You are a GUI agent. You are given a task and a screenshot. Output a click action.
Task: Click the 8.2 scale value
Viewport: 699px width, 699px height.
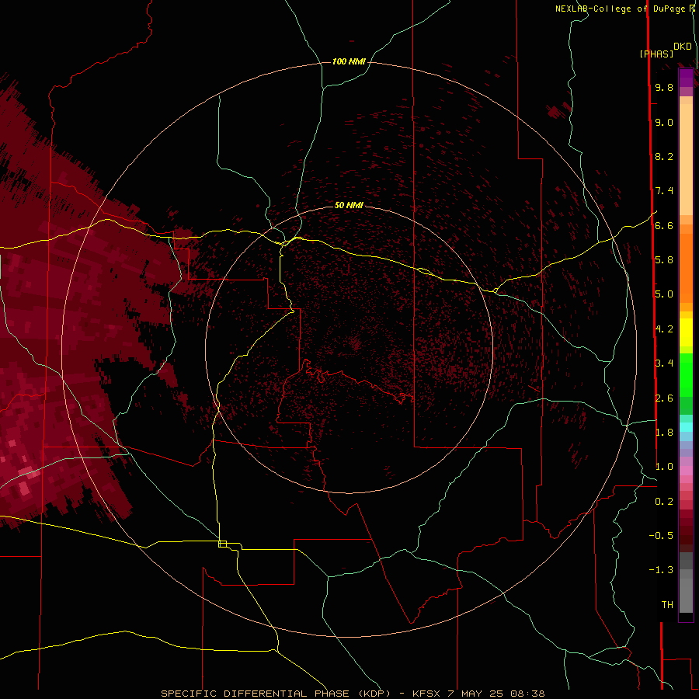[664, 156]
